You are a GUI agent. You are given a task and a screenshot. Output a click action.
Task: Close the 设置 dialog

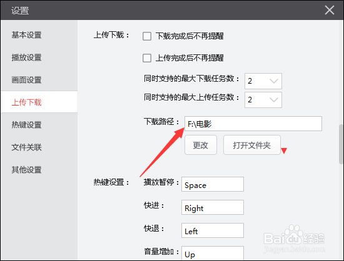click(329, 10)
